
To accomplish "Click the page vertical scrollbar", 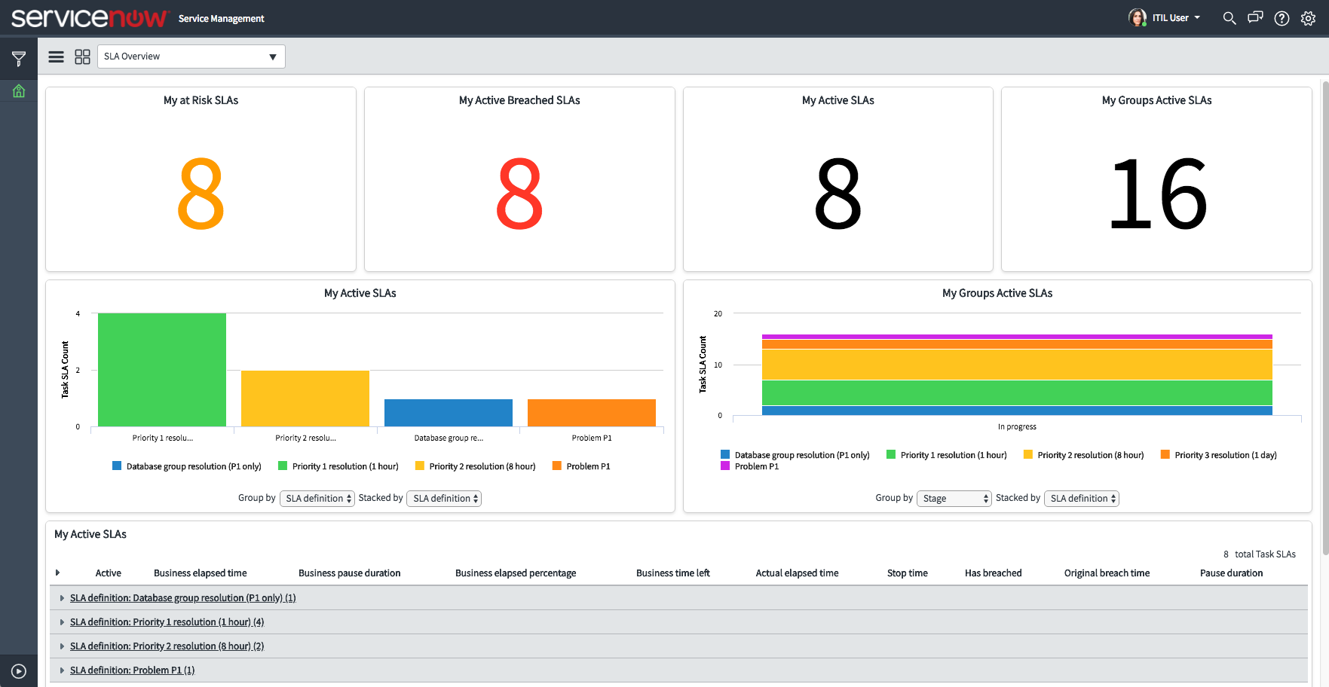I will [1325, 316].
